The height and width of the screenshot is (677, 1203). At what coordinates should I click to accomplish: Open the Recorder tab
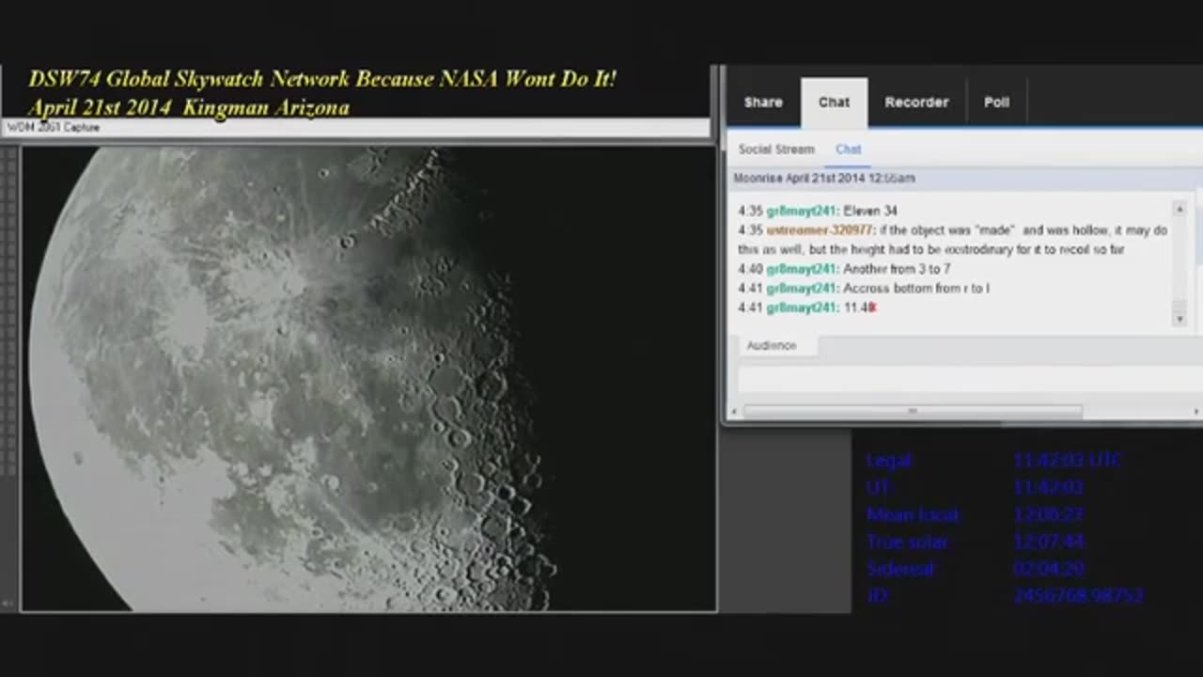point(916,102)
